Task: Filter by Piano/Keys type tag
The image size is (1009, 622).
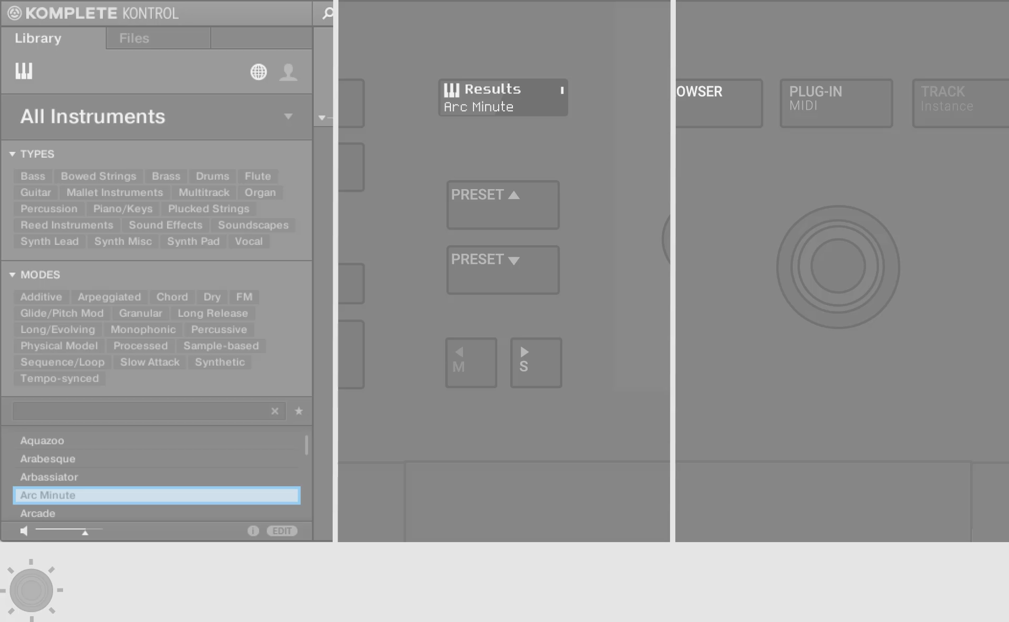Action: (123, 209)
